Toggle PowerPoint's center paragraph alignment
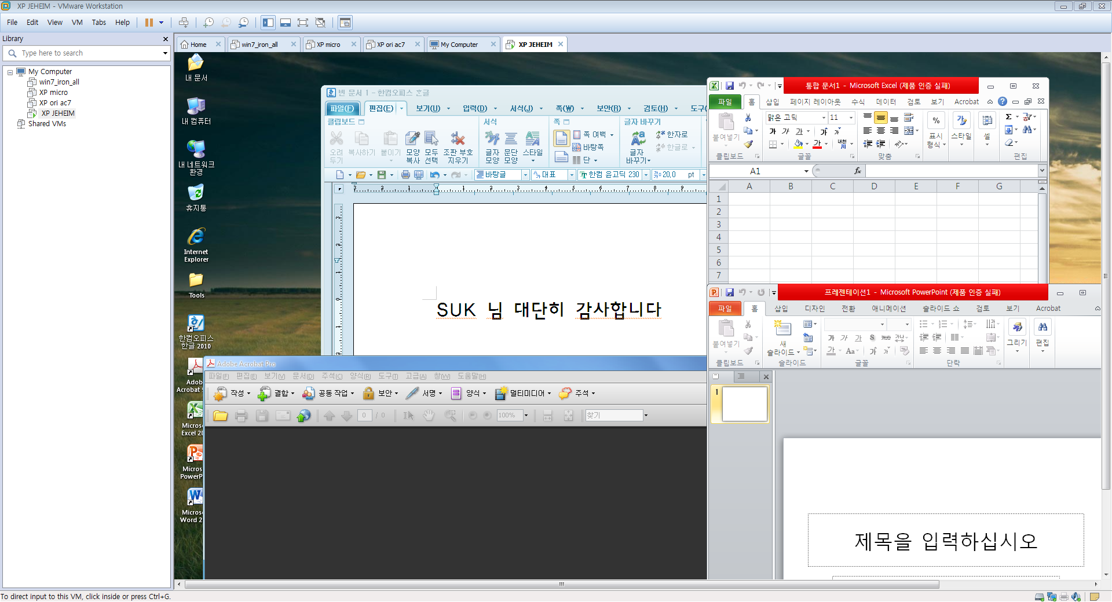1112x602 pixels. pos(937,351)
